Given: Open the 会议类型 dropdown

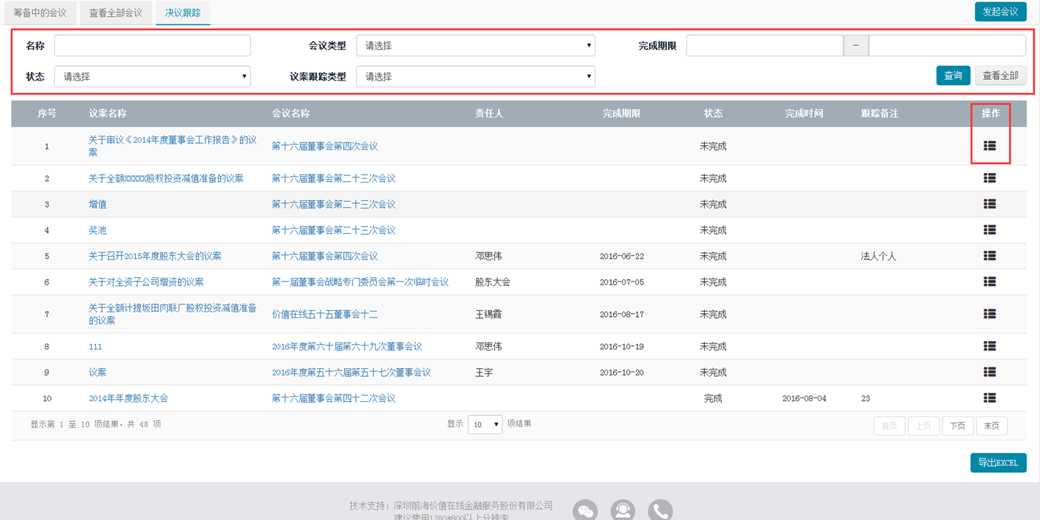Looking at the screenshot, I should point(475,45).
